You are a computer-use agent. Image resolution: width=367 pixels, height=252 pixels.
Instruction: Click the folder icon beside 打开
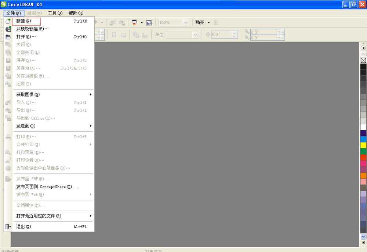[8, 37]
